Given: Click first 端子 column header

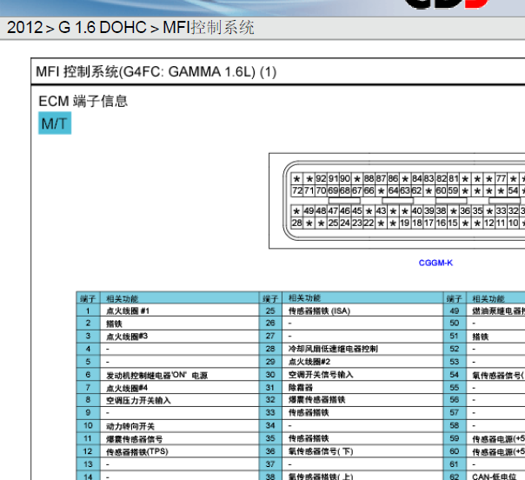Looking at the screenshot, I should tap(88, 298).
